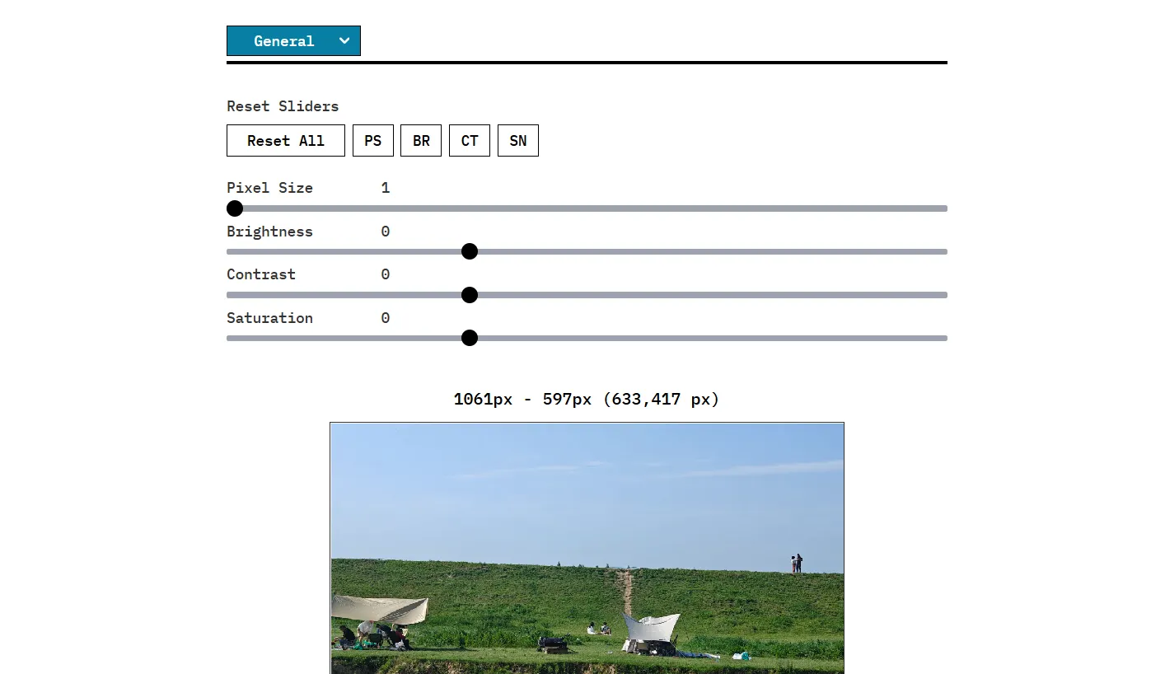Click the Pixel Size label
The image size is (1165, 674).
pyautogui.click(x=269, y=188)
